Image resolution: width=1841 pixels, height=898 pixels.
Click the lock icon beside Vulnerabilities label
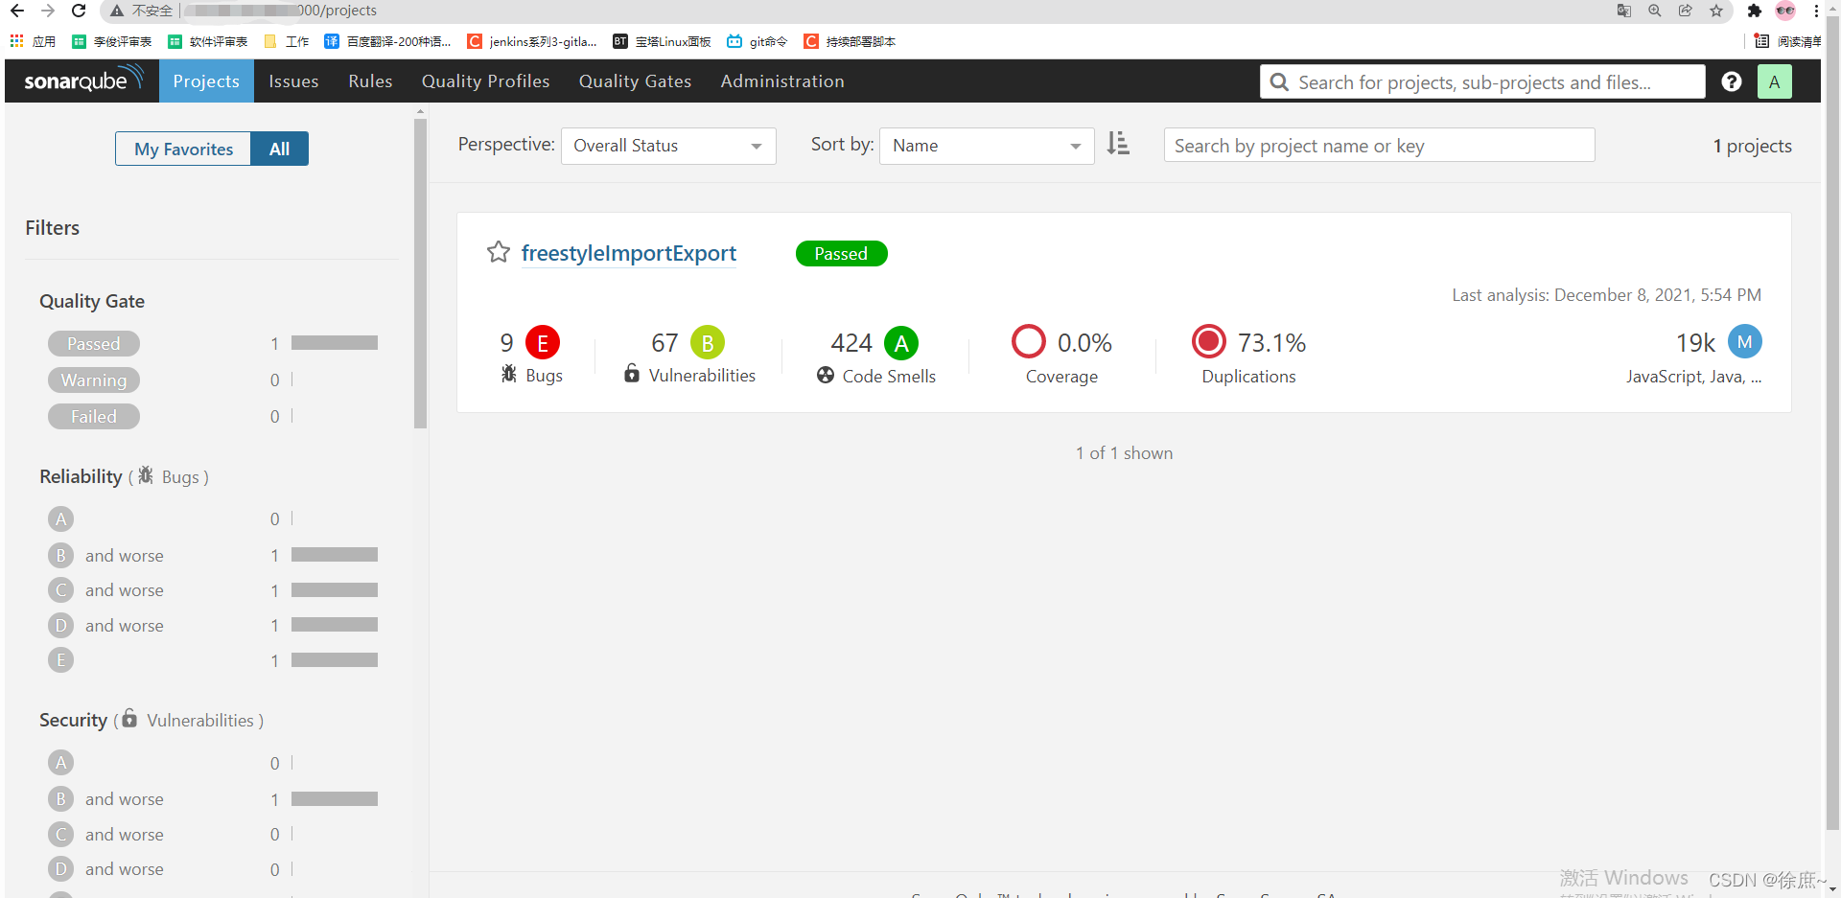coord(632,373)
